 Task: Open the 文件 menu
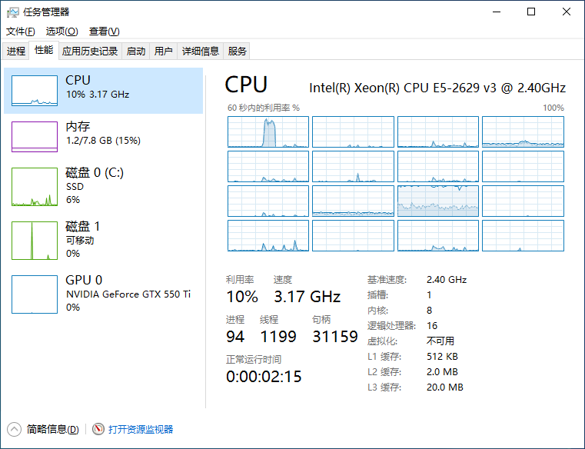21,32
